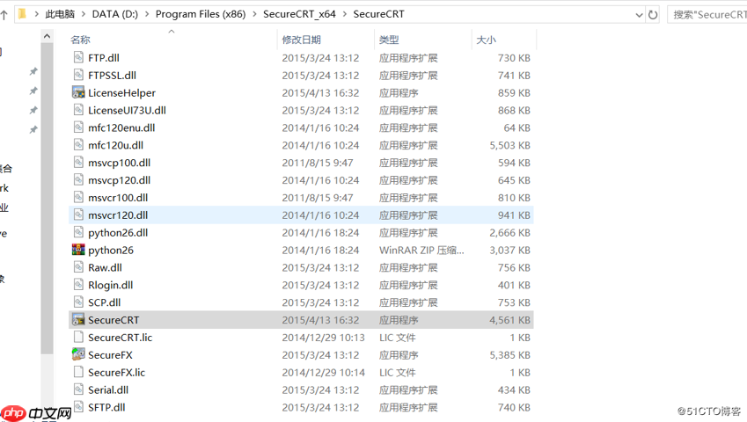Click the navigation pane scrollbar thumb
The height and width of the screenshot is (422, 747).
click(47, 199)
